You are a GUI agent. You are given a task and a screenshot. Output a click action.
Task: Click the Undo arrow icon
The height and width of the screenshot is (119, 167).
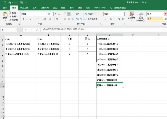pos(10,3)
